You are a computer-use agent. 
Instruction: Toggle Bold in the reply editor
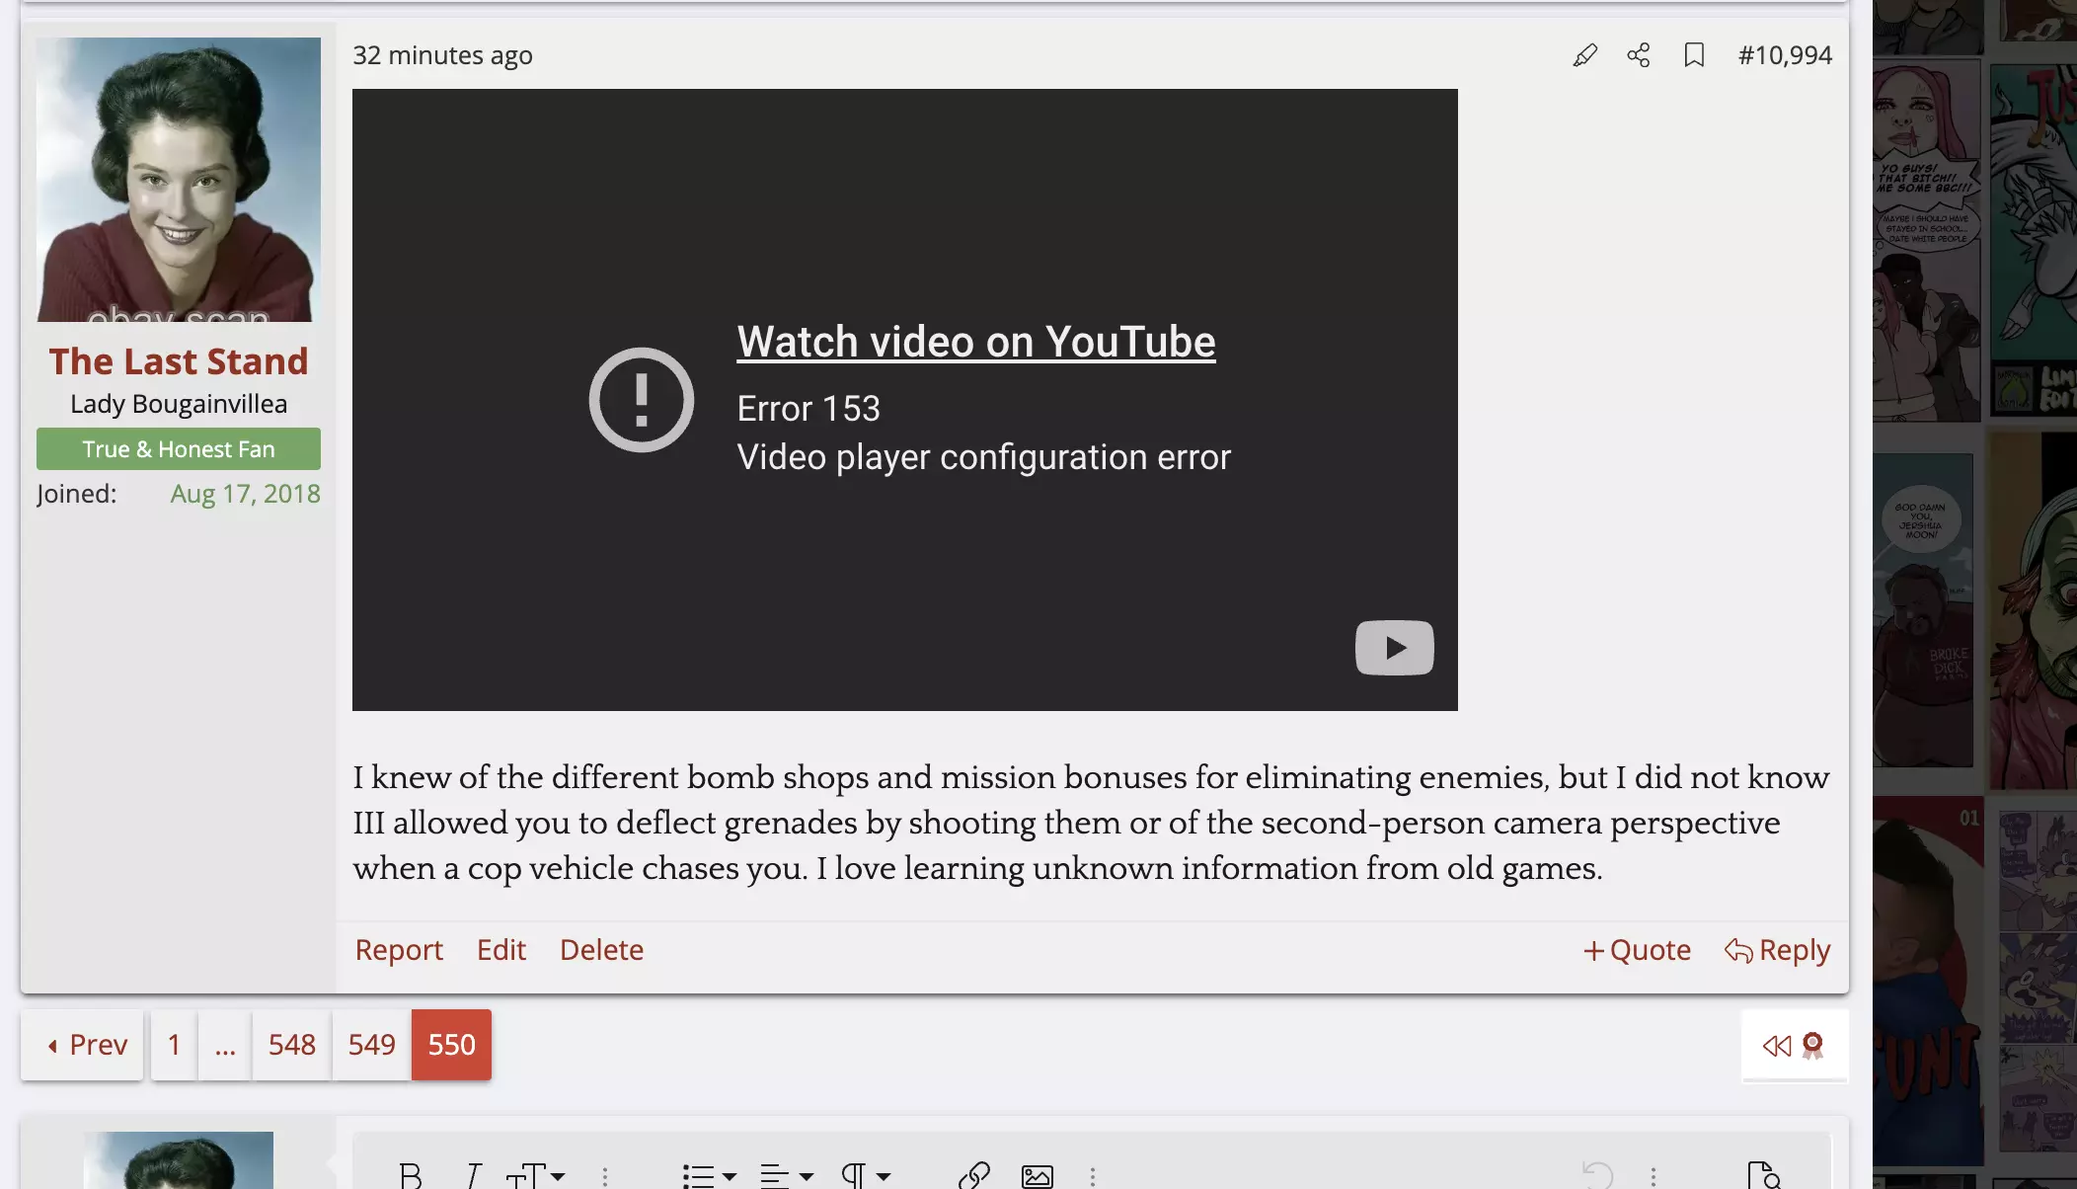coord(410,1176)
